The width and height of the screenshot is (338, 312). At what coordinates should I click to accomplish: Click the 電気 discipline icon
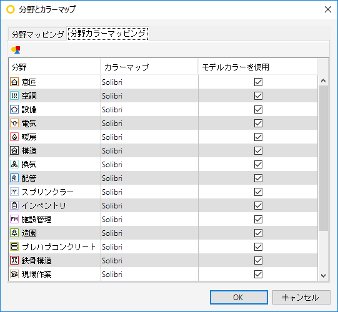(14, 123)
